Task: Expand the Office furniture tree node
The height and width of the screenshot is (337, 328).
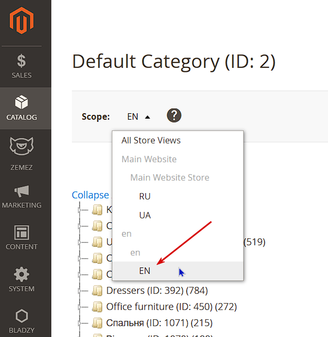Action: [x=79, y=307]
